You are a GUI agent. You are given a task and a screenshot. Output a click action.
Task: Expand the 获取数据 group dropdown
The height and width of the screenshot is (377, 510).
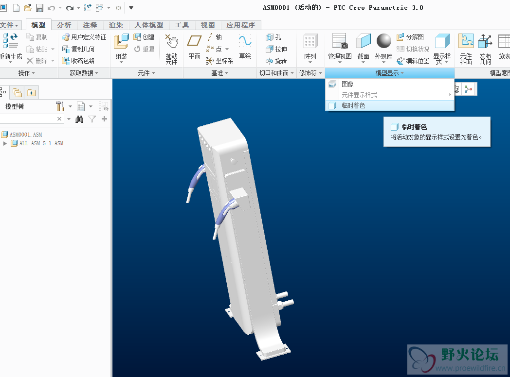coord(84,73)
